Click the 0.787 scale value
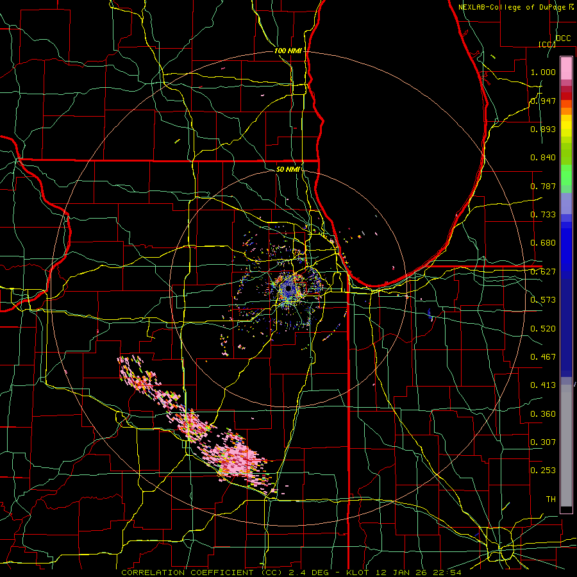 (x=543, y=186)
